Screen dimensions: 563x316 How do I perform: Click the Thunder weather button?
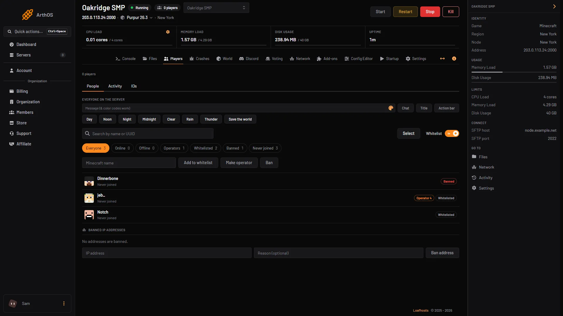(x=211, y=119)
